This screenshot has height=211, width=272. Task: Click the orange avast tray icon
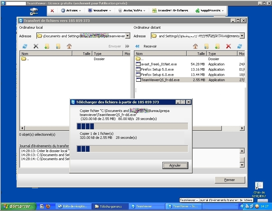257,206
